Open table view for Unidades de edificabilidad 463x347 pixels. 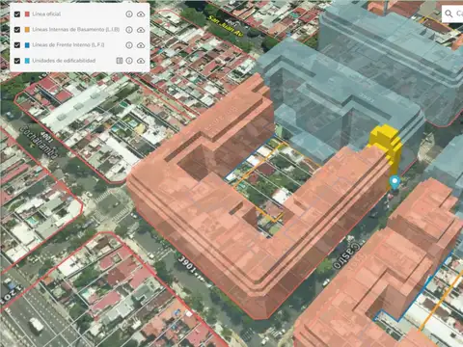[x=120, y=61]
